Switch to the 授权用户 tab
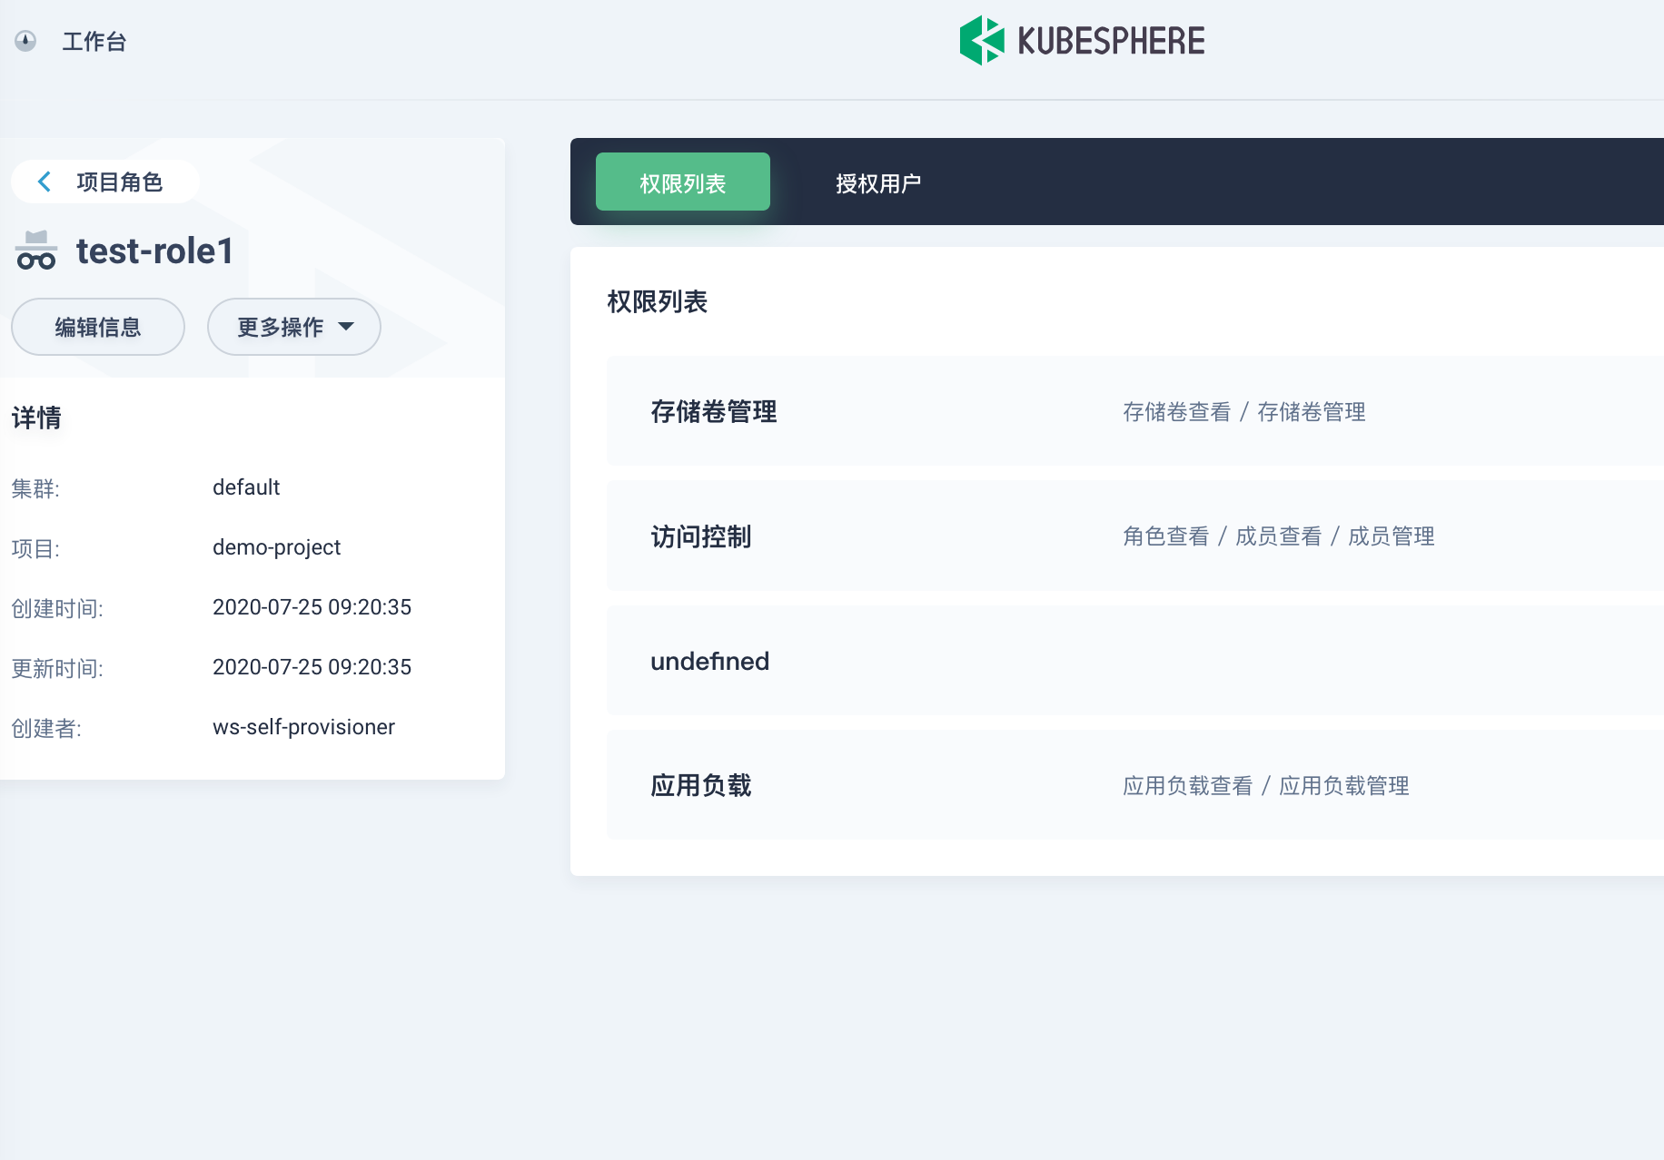Screen dimensions: 1664x1160 [878, 182]
